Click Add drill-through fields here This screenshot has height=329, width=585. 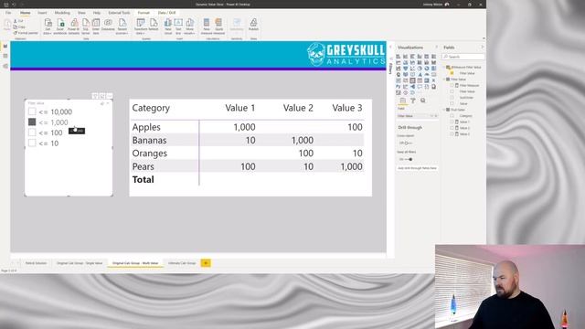pyautogui.click(x=417, y=168)
